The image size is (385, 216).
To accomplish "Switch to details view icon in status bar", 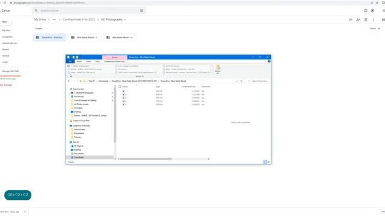I will 265,162.
